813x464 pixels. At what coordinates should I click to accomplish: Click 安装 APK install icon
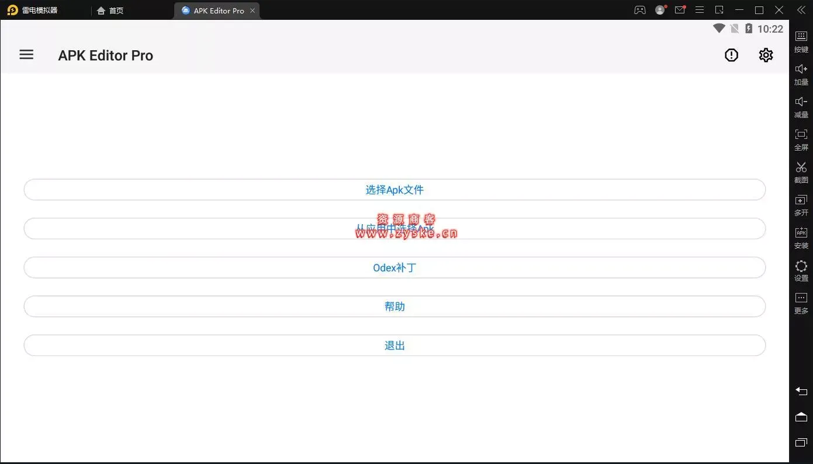click(801, 238)
